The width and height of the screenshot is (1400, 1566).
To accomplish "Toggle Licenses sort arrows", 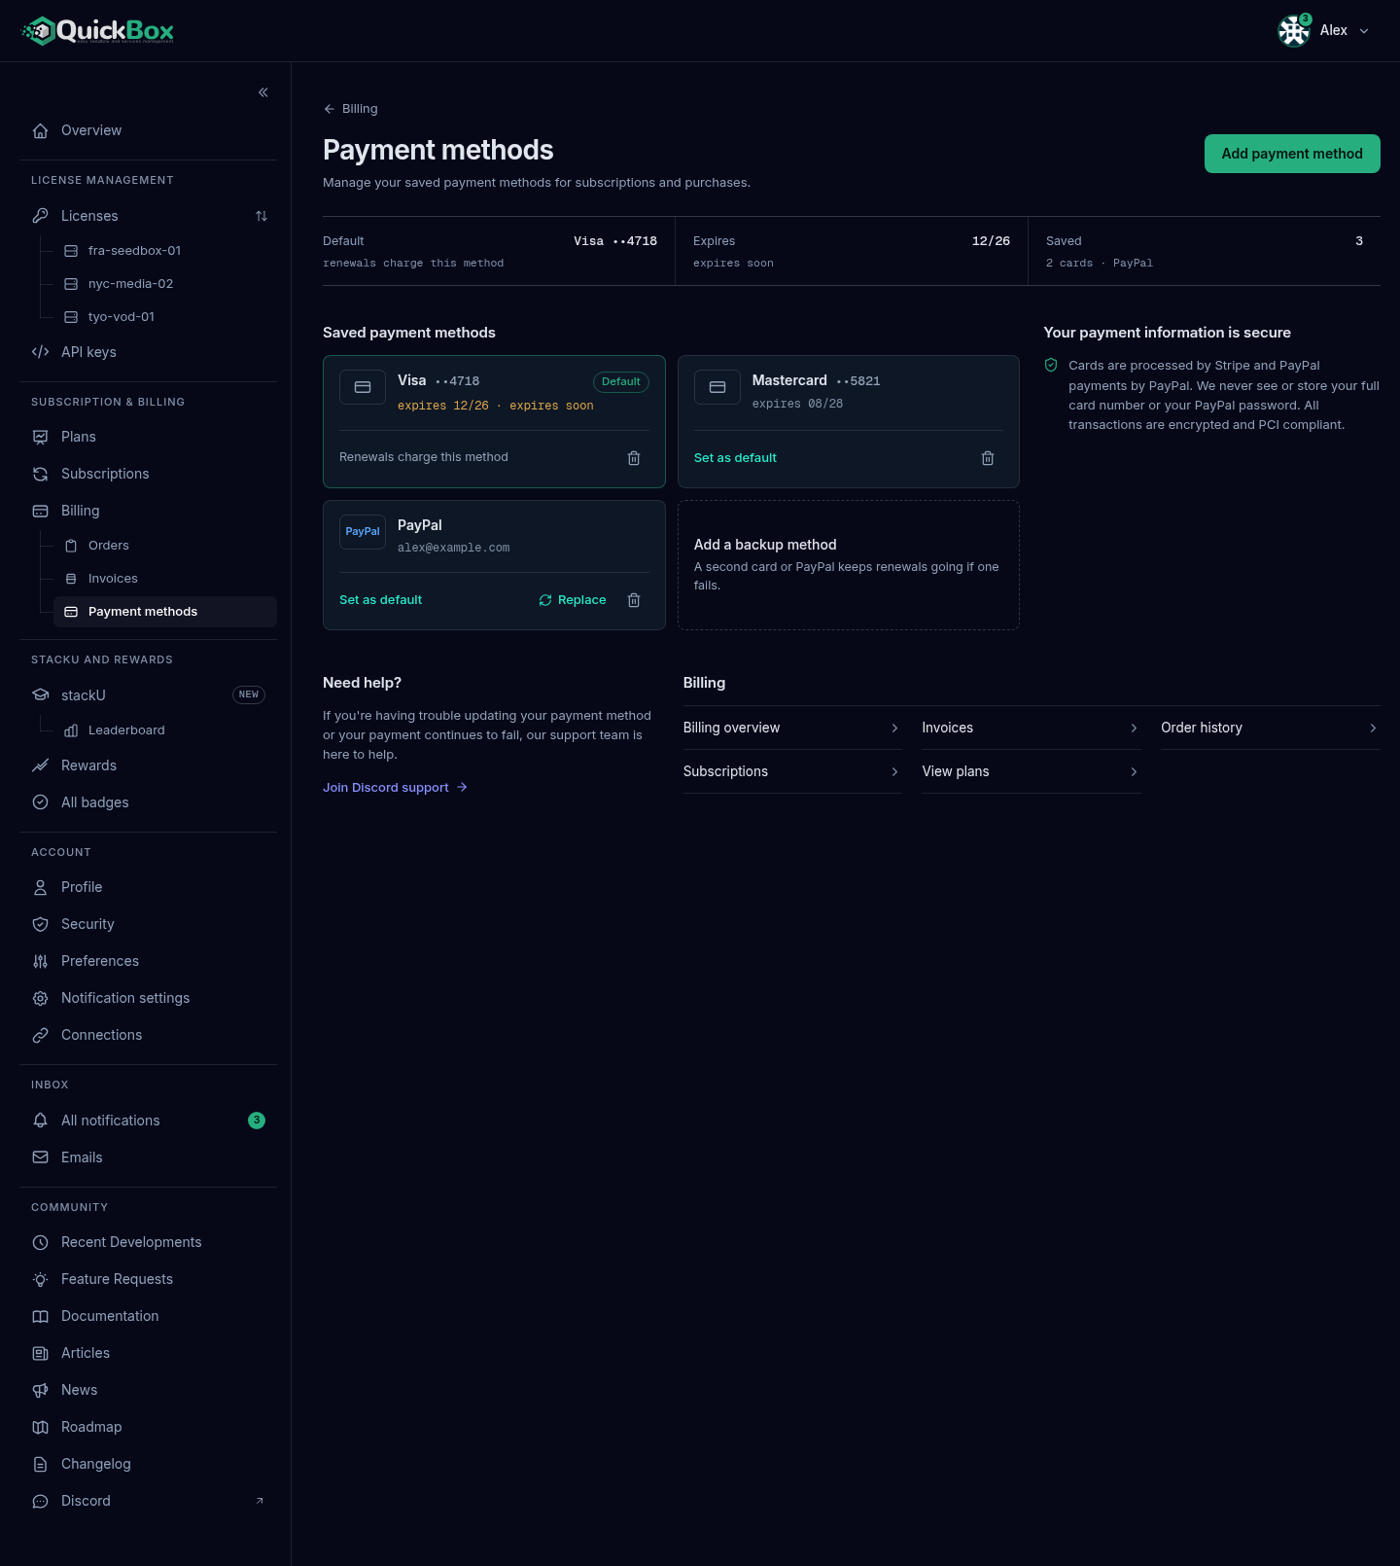I will [x=262, y=216].
